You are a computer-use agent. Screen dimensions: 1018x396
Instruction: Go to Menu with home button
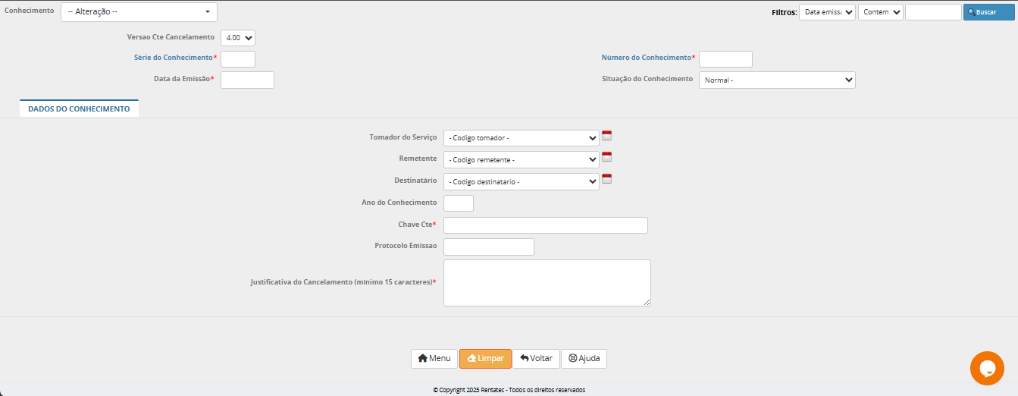[x=434, y=359]
